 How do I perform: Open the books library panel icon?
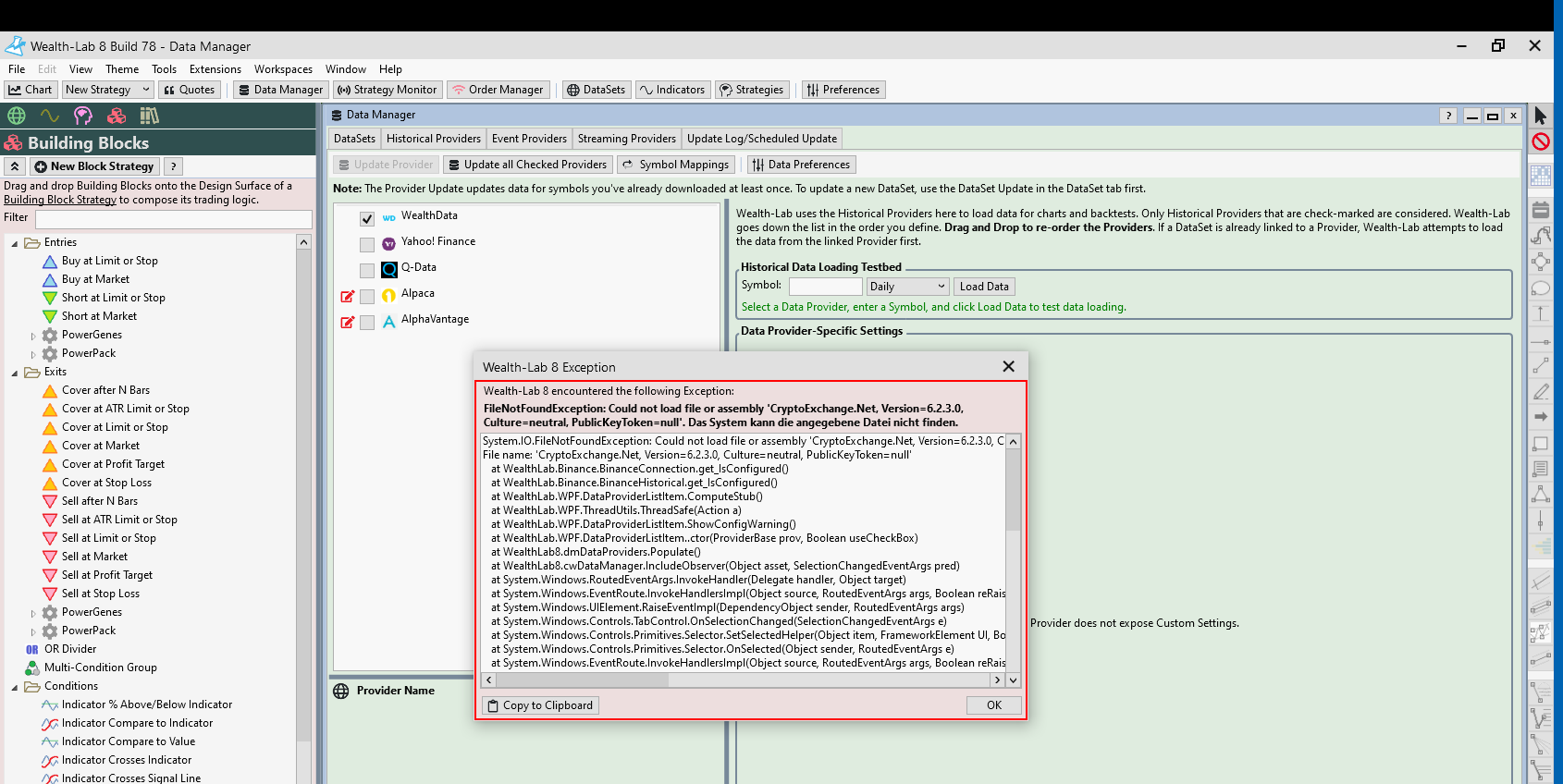[149, 116]
